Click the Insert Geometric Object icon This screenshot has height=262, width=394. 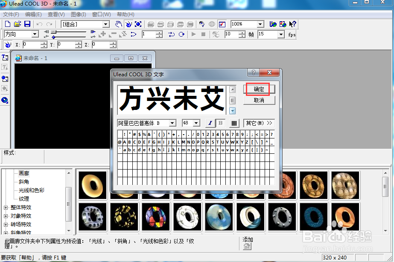click(x=5, y=100)
